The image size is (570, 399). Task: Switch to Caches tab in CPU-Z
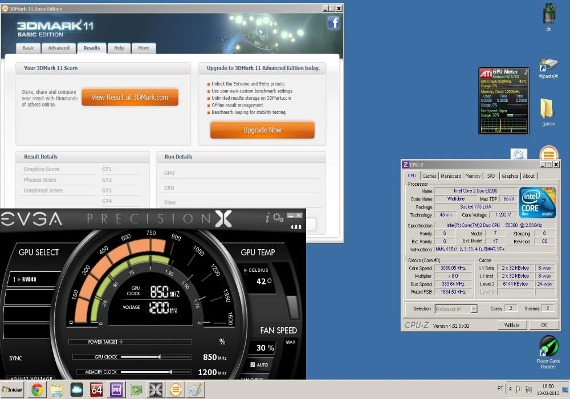point(429,176)
